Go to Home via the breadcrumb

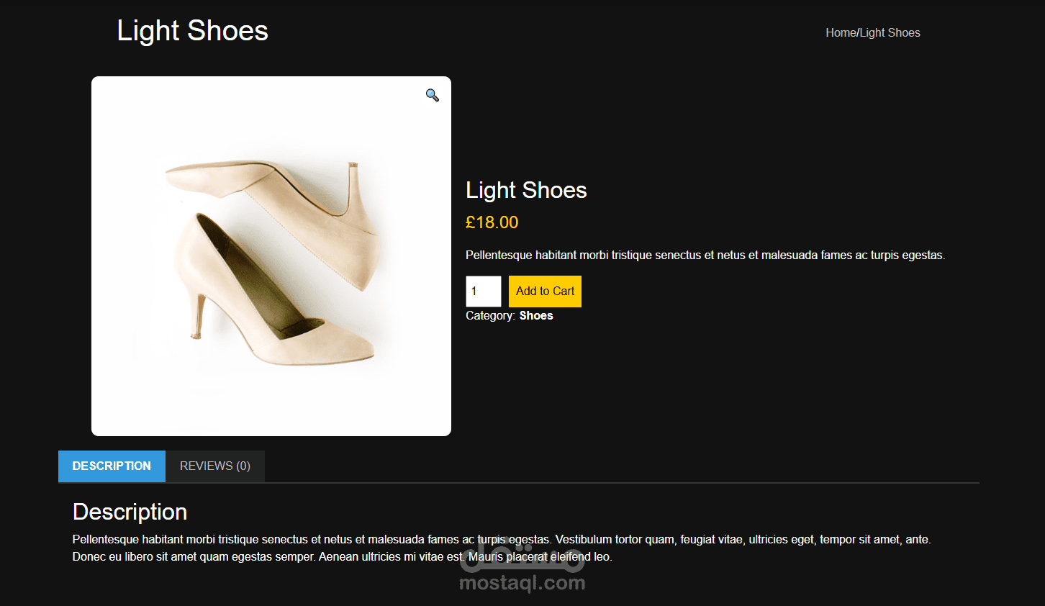coord(841,33)
